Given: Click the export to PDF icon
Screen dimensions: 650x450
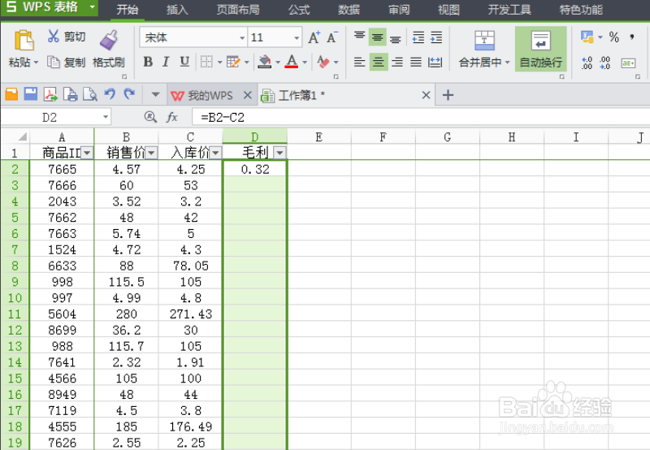Looking at the screenshot, I should pos(50,95).
